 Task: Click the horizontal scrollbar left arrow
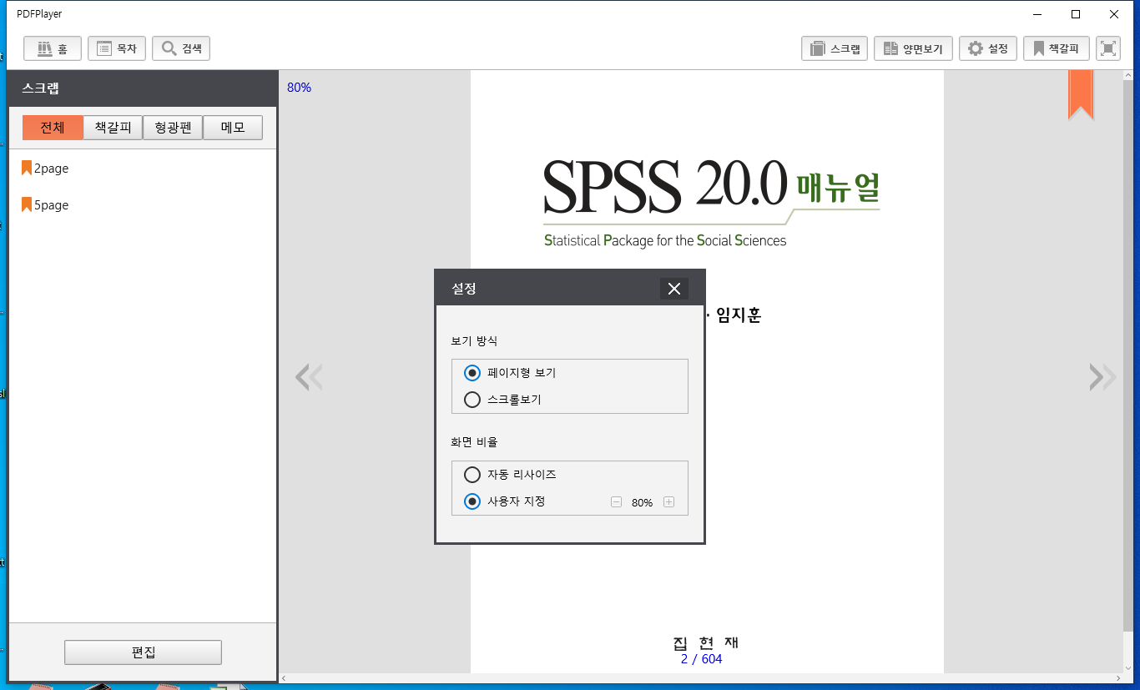(285, 678)
